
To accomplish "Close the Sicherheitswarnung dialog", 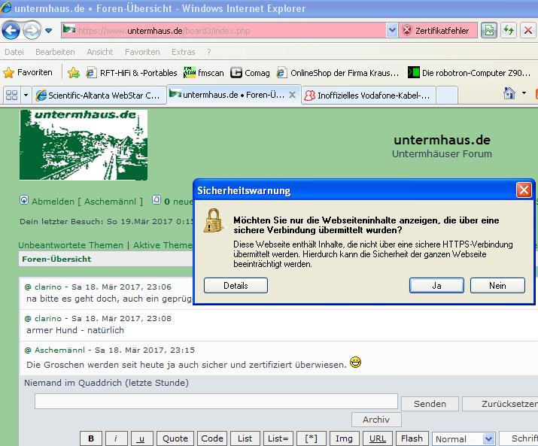I will [x=524, y=190].
